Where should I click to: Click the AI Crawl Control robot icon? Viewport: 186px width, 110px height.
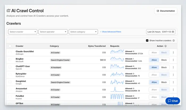tap(9, 11)
